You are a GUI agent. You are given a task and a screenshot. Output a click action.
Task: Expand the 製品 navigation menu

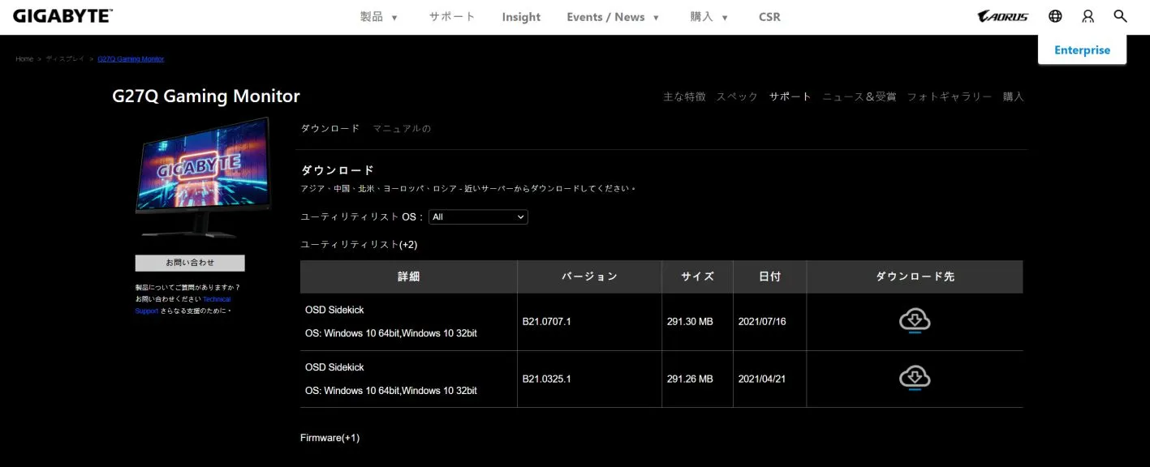point(379,17)
